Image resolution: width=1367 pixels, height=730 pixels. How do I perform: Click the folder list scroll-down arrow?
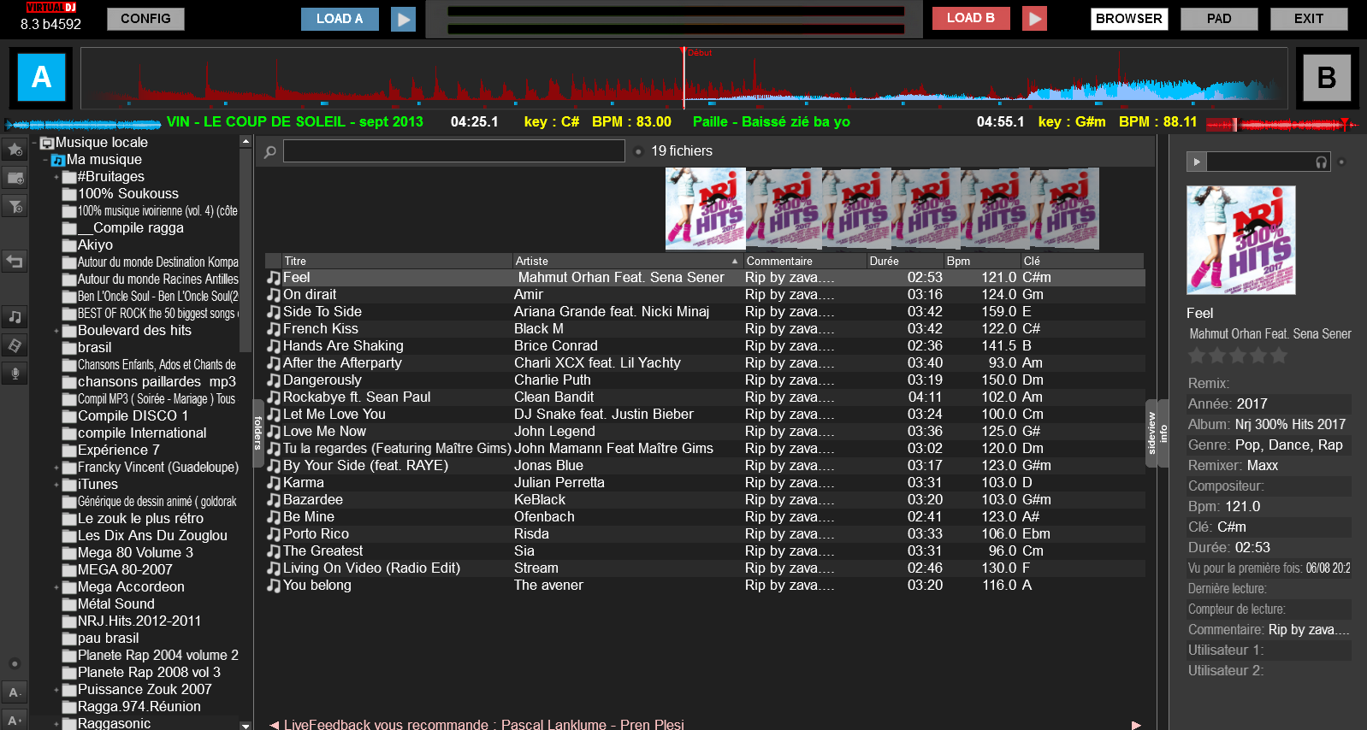click(x=246, y=725)
